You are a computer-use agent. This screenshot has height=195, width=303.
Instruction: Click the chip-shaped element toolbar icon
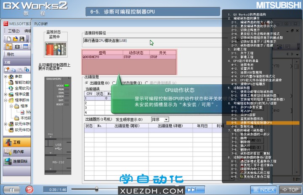tap(17, 47)
